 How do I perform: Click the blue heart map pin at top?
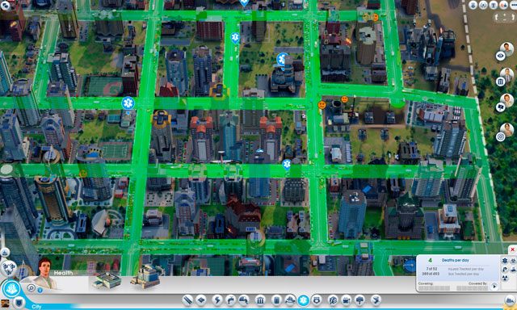[x=244, y=2]
